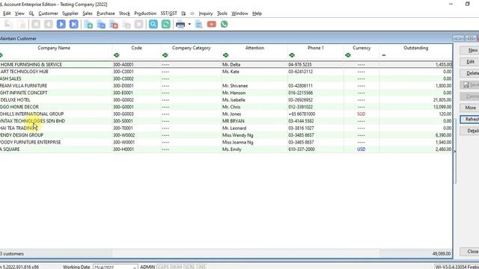Click the green Refresh toolbar icon
Screen dimensions: 479x269
point(166,25)
